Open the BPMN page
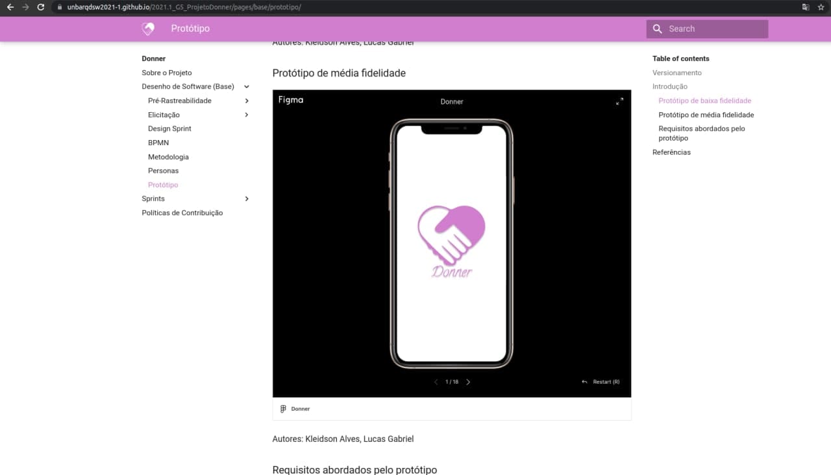 (158, 143)
